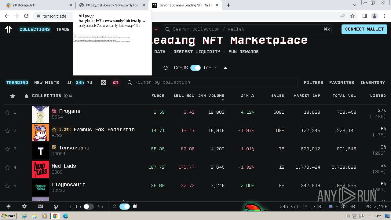391x220 pixels.
Task: Choose the 24h time range
Action: (80, 82)
